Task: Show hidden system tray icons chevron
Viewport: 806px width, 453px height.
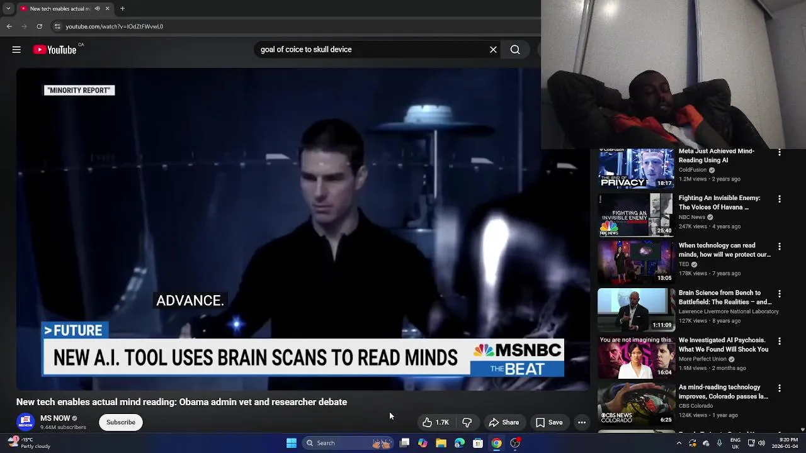Action: click(679, 443)
